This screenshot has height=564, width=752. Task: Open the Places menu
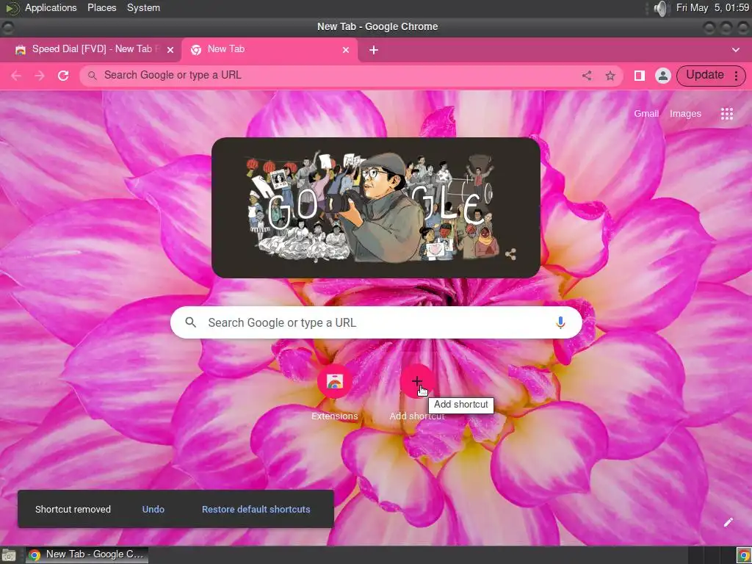click(x=101, y=7)
